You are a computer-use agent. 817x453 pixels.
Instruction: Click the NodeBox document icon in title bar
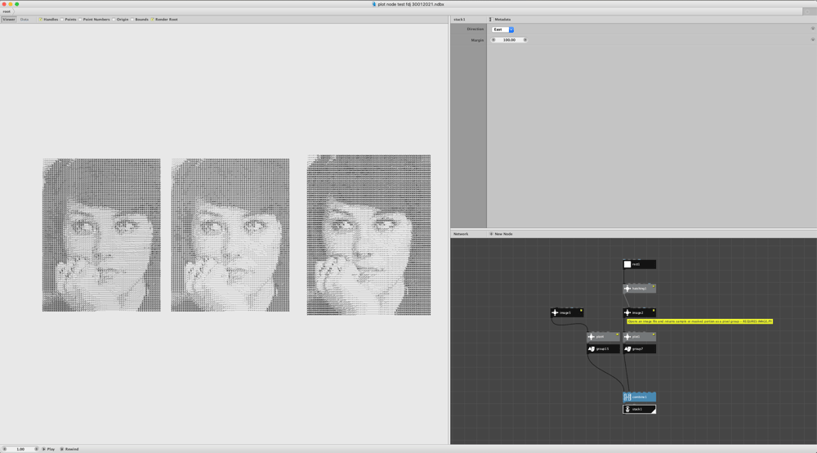tap(373, 4)
